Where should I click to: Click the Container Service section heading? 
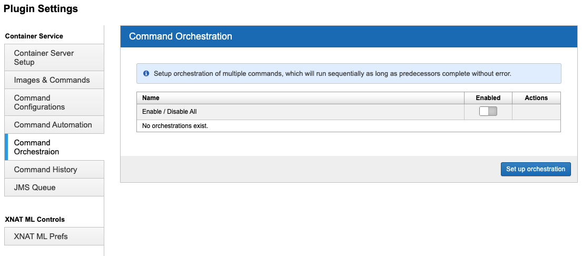point(34,36)
